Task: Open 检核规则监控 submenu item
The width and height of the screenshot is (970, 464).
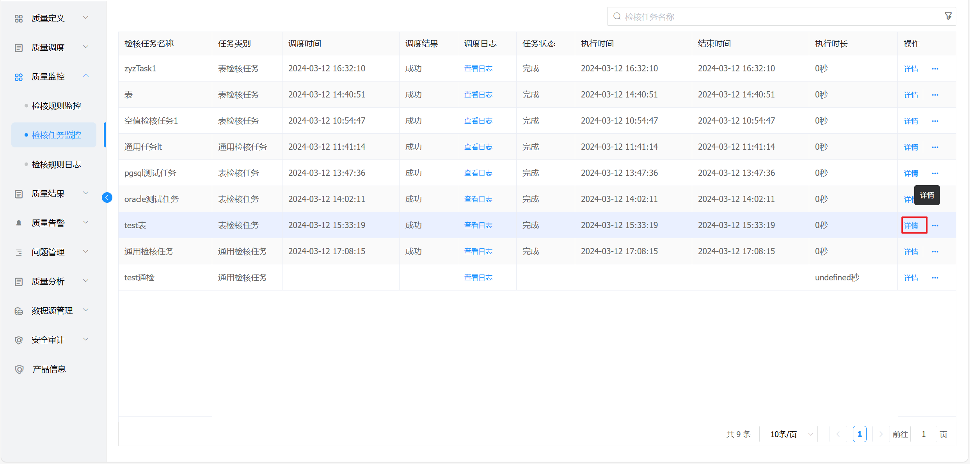Action: pos(56,106)
